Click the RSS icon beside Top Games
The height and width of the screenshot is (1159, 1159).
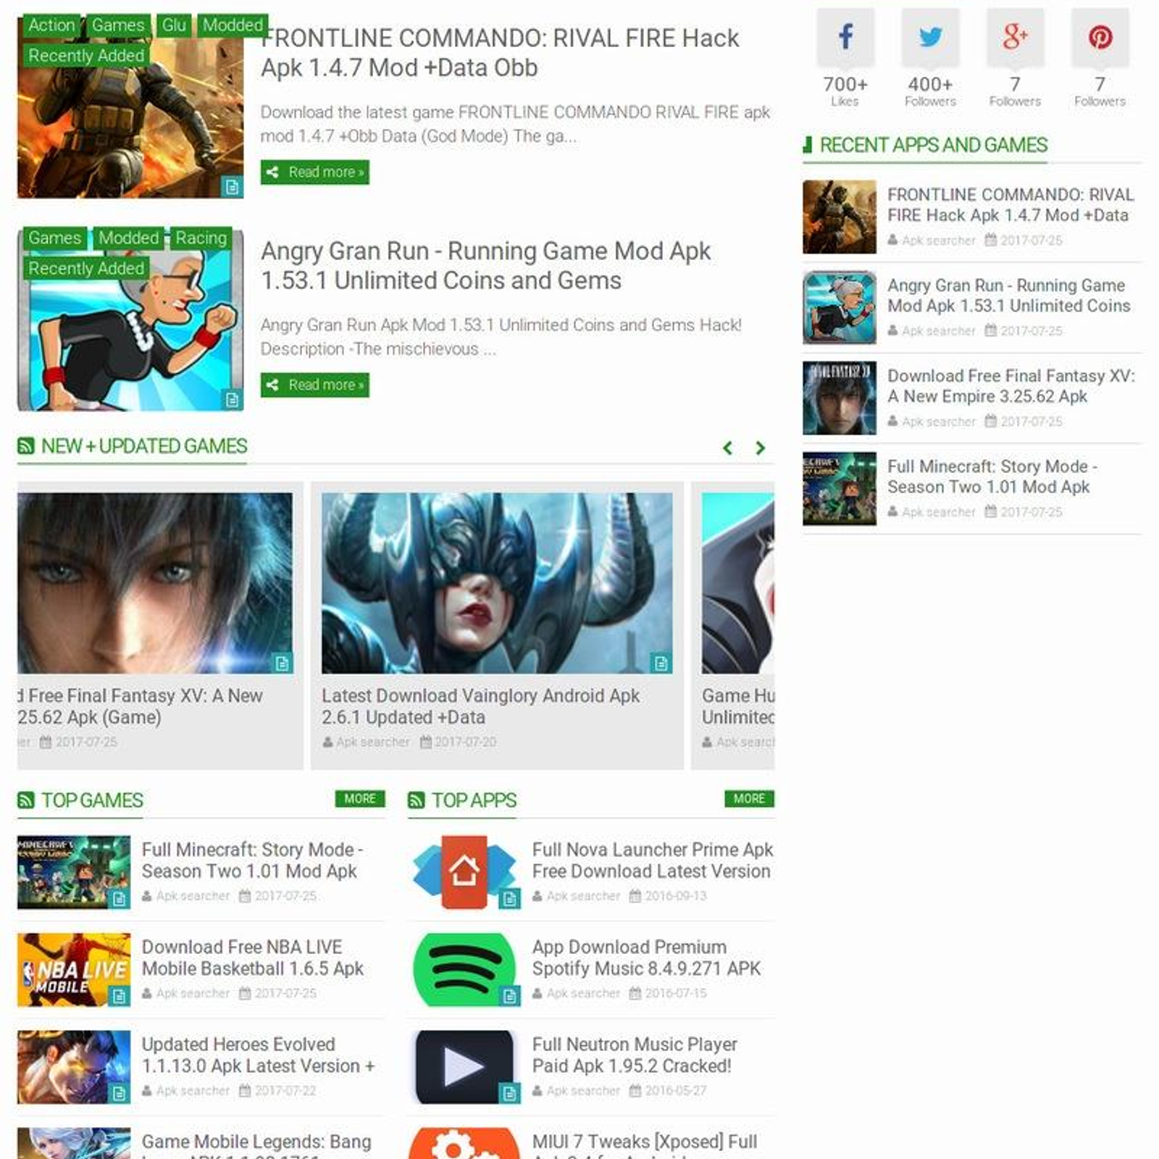(x=26, y=800)
